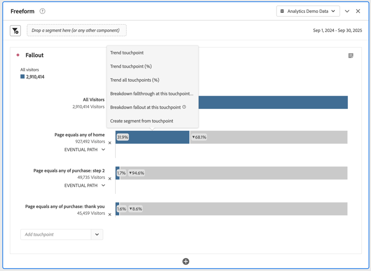The height and width of the screenshot is (271, 371).
Task: Click the Fallout legend color dot
Action: [18, 55]
